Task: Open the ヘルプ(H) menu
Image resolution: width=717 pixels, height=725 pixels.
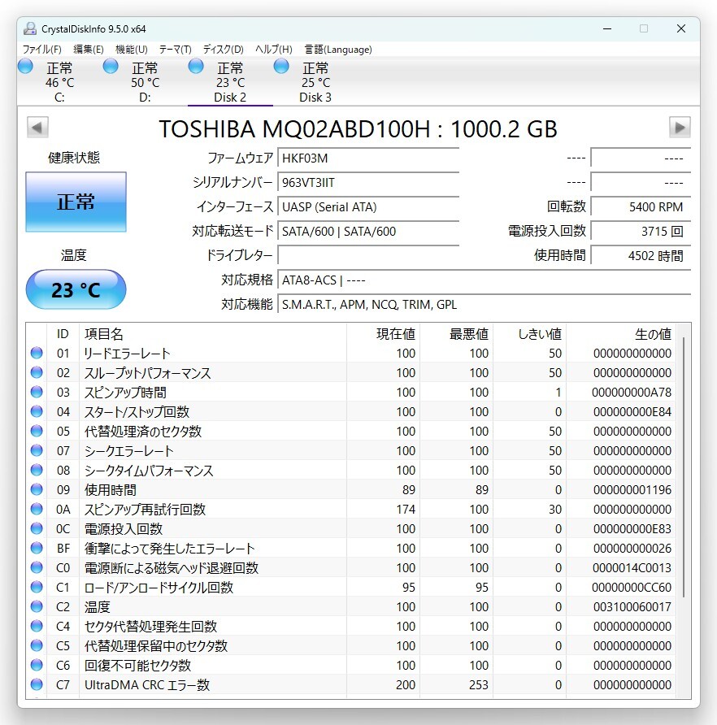Action: coord(273,49)
